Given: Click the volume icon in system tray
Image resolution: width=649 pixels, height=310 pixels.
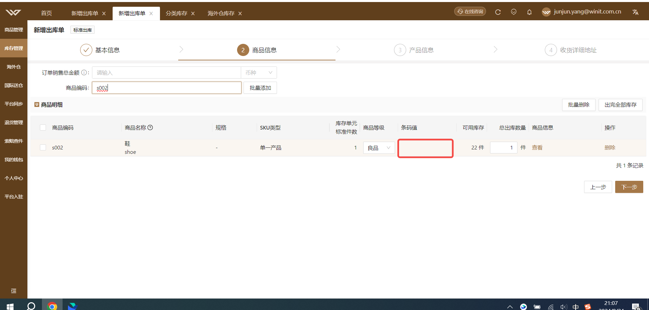Looking at the screenshot, I should [x=563, y=307].
